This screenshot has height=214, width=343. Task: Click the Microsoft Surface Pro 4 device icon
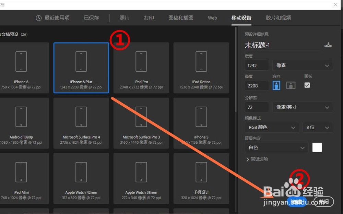[x=81, y=117]
